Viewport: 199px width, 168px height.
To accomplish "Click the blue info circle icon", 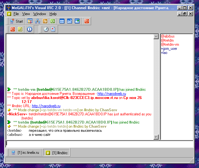I will pyautogui.click(x=30, y=30).
